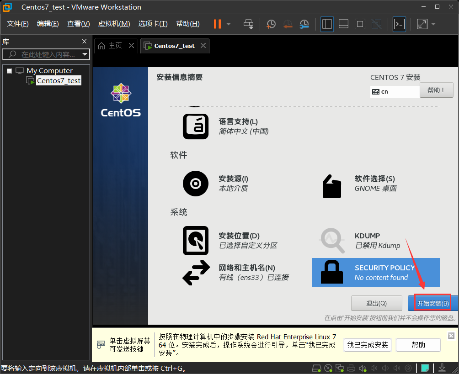This screenshot has height=374, width=459.
Task: Open the 文件(F) menu
Action: pos(17,24)
